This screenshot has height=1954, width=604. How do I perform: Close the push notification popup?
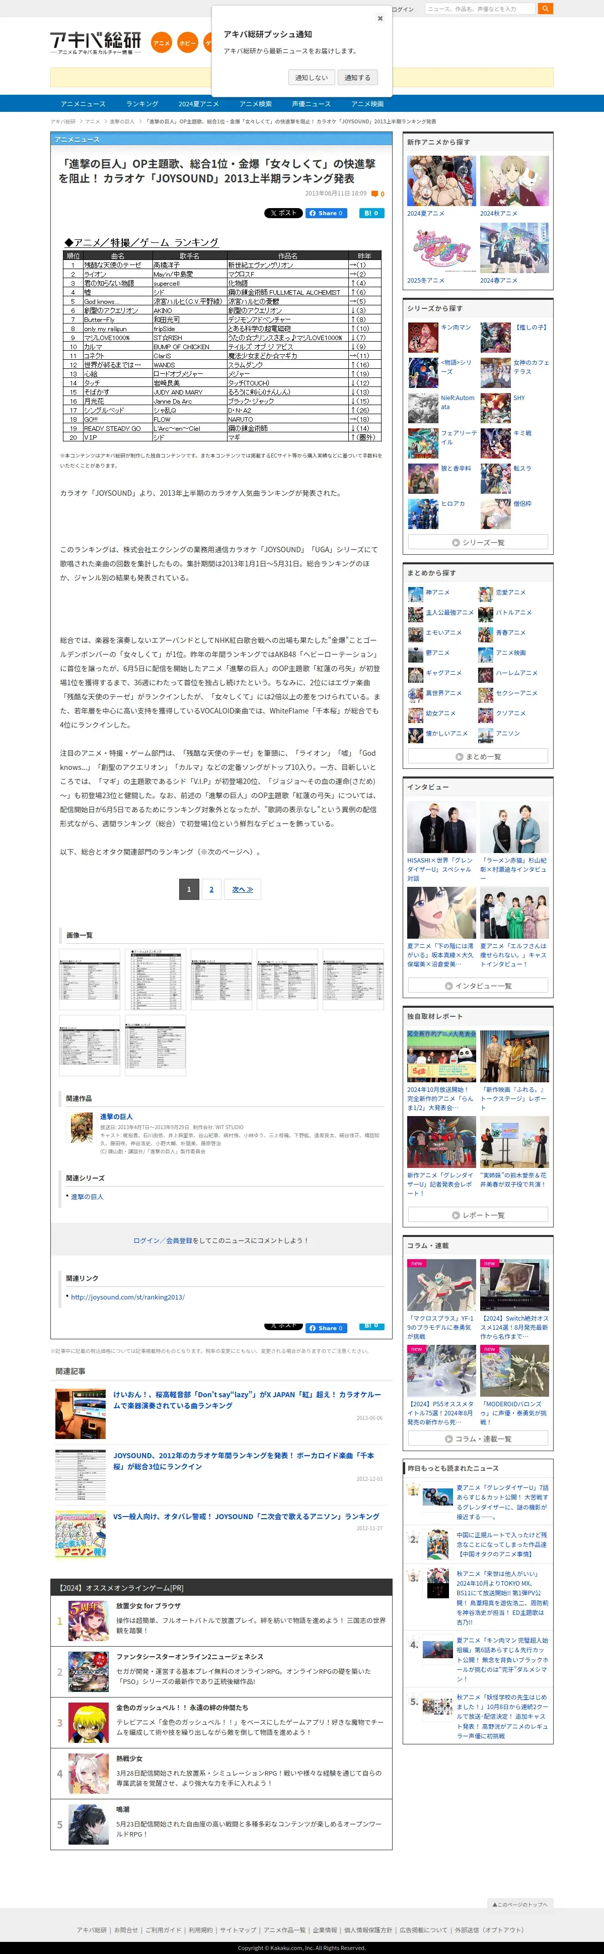[x=380, y=18]
